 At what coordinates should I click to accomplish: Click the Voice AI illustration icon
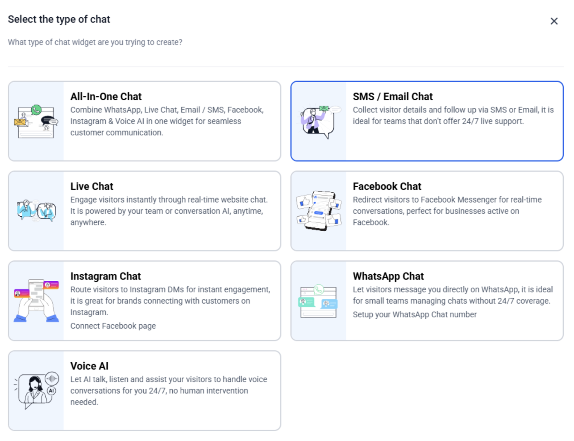(x=36, y=390)
